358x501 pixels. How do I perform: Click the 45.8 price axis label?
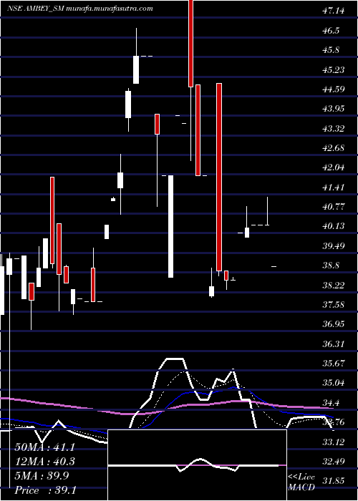click(x=330, y=50)
